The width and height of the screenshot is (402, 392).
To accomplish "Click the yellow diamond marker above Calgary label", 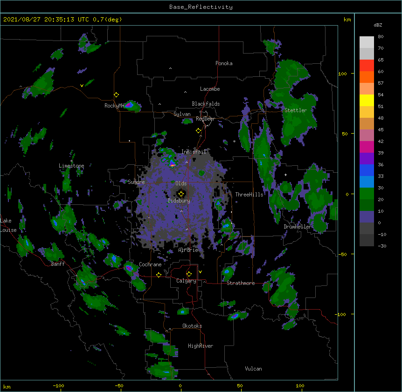I will click(189, 274).
